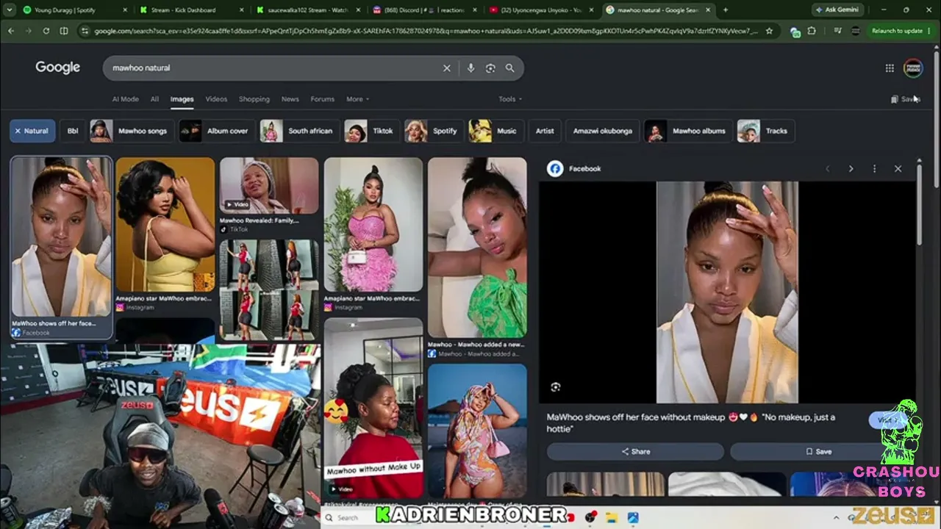Open the Google account profile avatar
This screenshot has height=529, width=941.
[x=913, y=68]
